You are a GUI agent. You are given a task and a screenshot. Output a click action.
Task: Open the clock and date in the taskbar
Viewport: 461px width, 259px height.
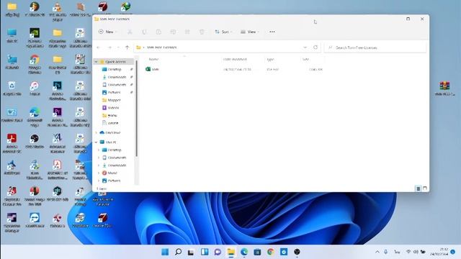pyautogui.click(x=439, y=252)
